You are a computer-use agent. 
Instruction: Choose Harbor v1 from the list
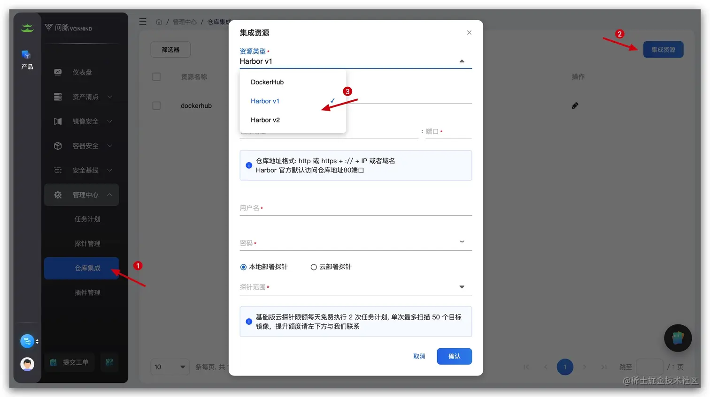coord(293,101)
